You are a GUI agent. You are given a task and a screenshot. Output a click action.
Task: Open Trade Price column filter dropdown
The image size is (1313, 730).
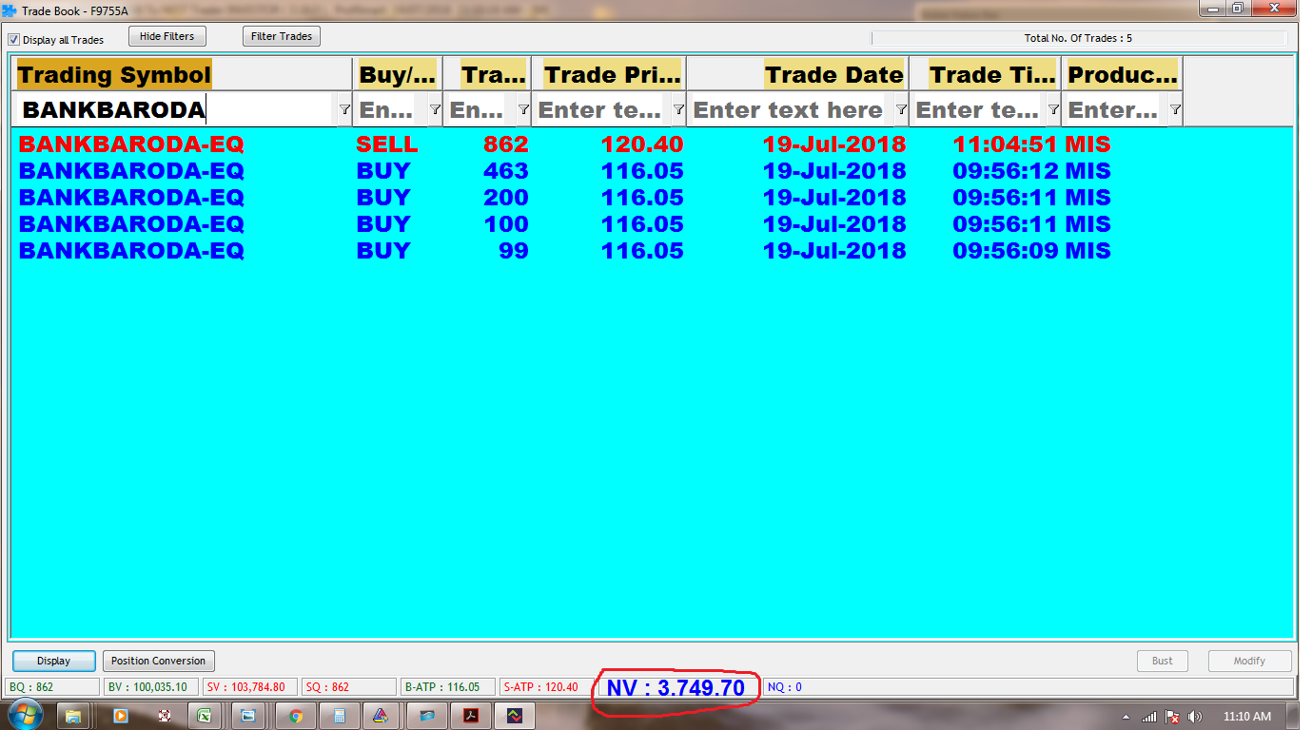pos(678,109)
